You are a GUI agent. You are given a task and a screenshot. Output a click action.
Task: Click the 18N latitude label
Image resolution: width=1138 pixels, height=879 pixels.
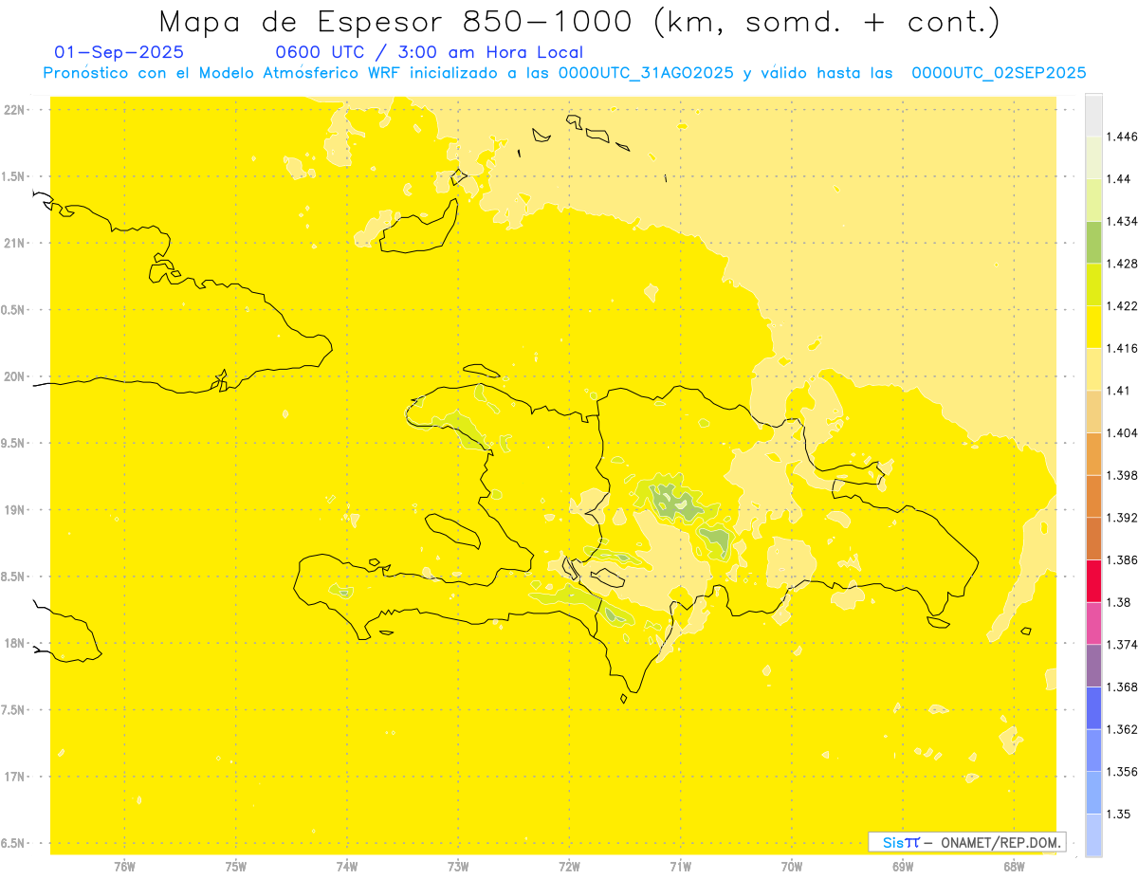[x=14, y=644]
